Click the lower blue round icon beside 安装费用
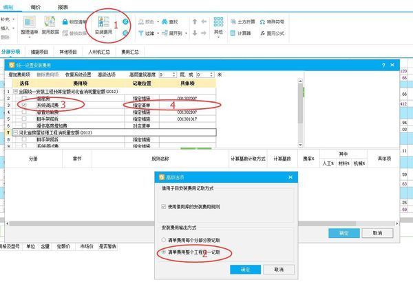This screenshot has height=291, width=413. (x=126, y=33)
